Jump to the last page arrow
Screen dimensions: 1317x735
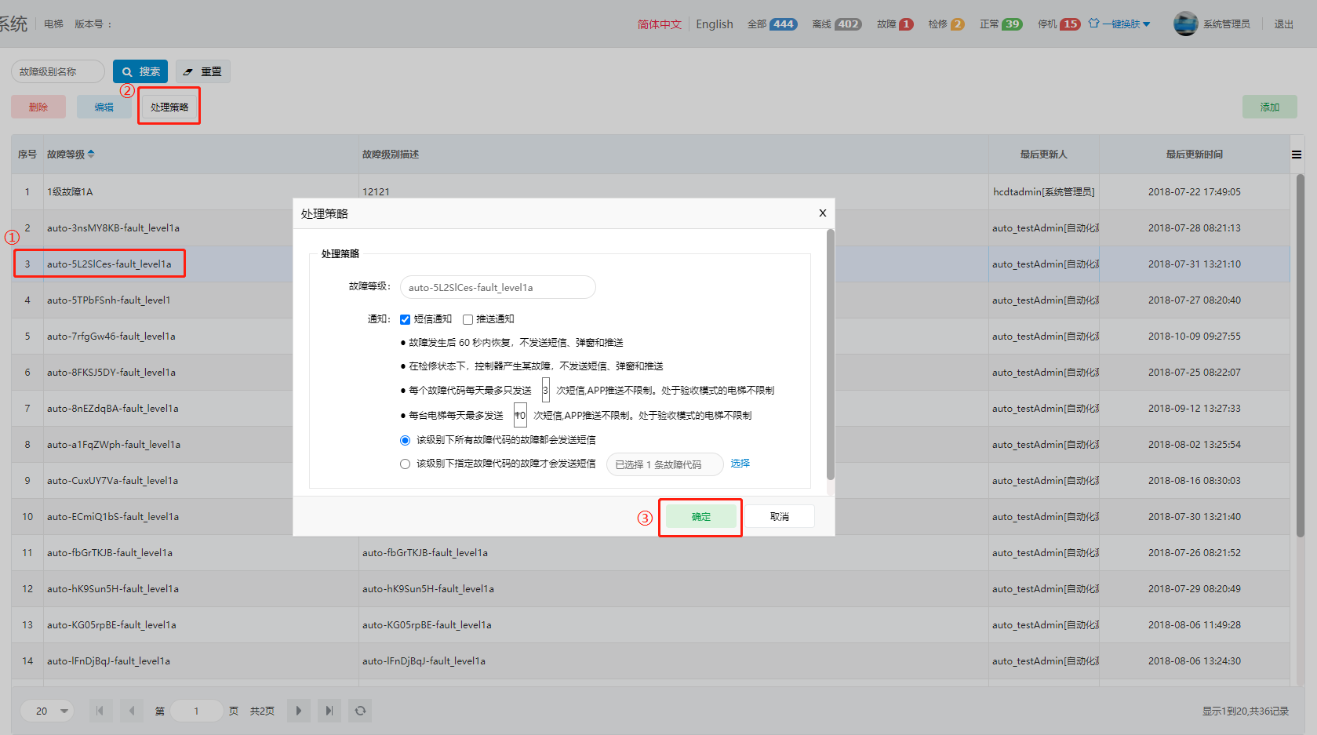(329, 711)
